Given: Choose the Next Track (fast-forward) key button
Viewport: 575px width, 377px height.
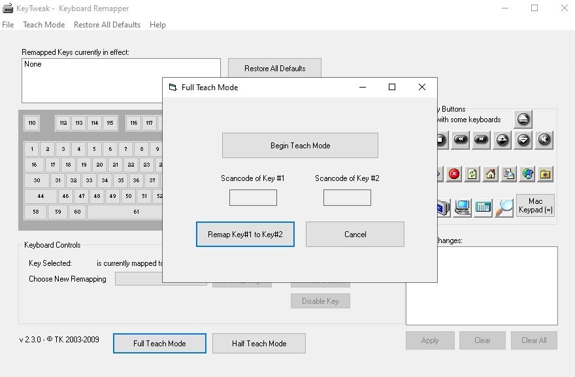Looking at the screenshot, I should (481, 140).
